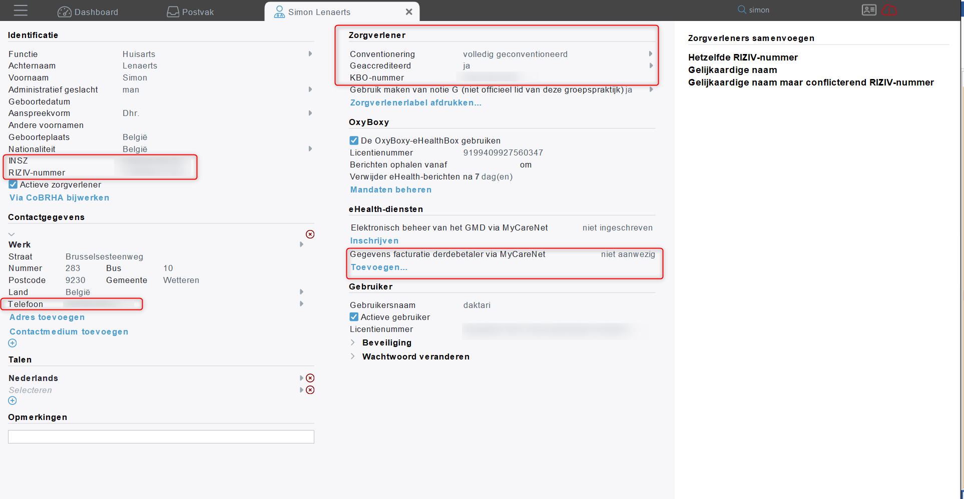
Task: Toggle Actieve zorgverlener checkbox
Action: [13, 184]
